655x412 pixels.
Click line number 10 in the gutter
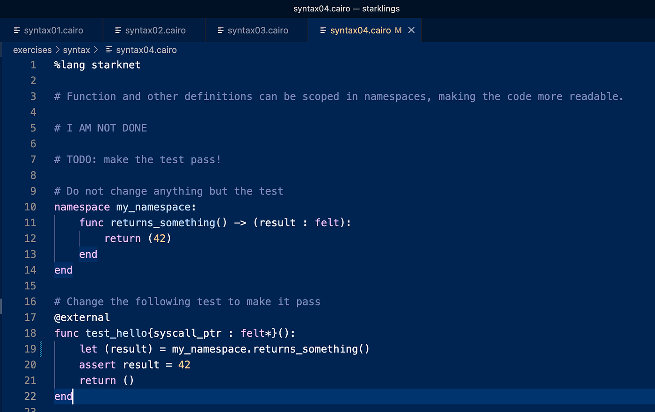pyautogui.click(x=30, y=207)
